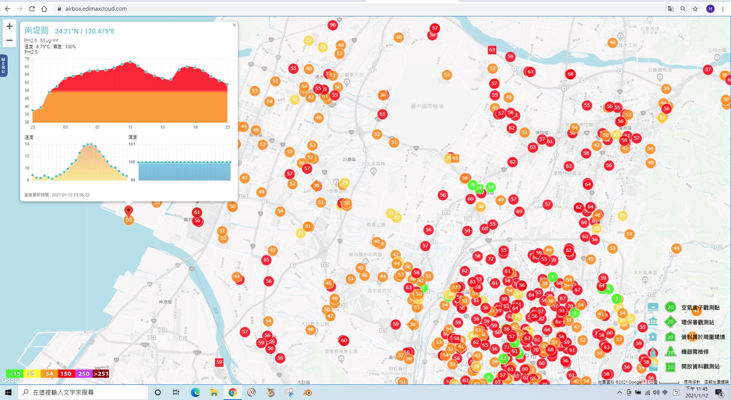Open the 使用條款 terms link
The image size is (731, 400).
[x=692, y=382]
